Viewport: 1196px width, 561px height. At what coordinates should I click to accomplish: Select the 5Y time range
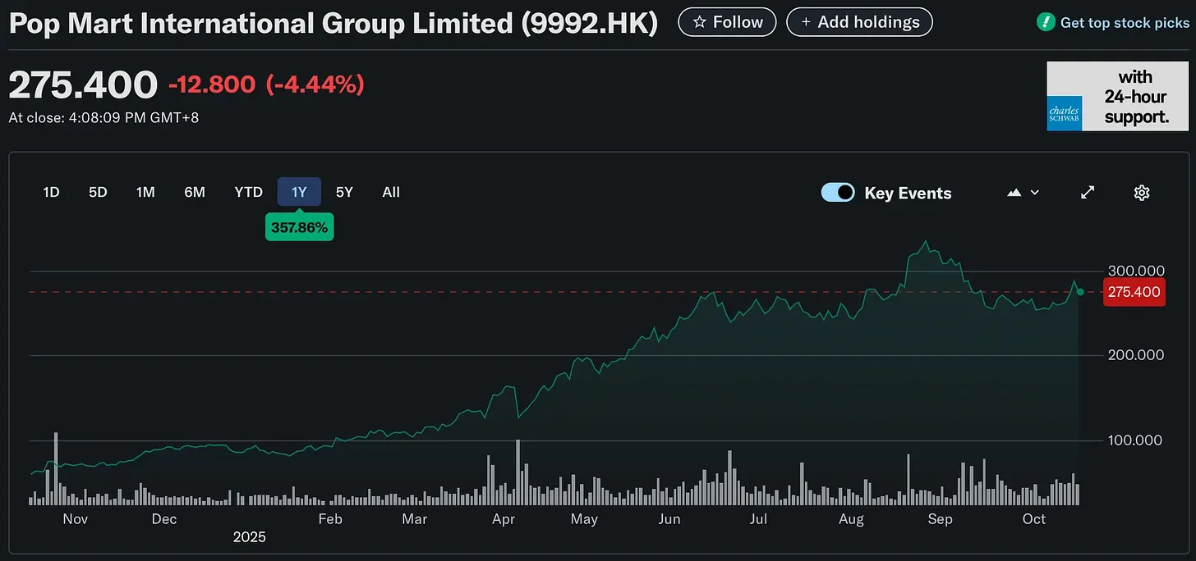click(x=344, y=192)
